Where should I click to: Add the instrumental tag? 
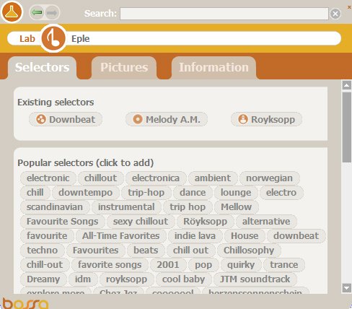tap(126, 207)
